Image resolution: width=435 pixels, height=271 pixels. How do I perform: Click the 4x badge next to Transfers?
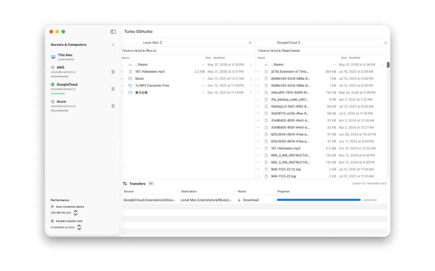pyautogui.click(x=151, y=184)
